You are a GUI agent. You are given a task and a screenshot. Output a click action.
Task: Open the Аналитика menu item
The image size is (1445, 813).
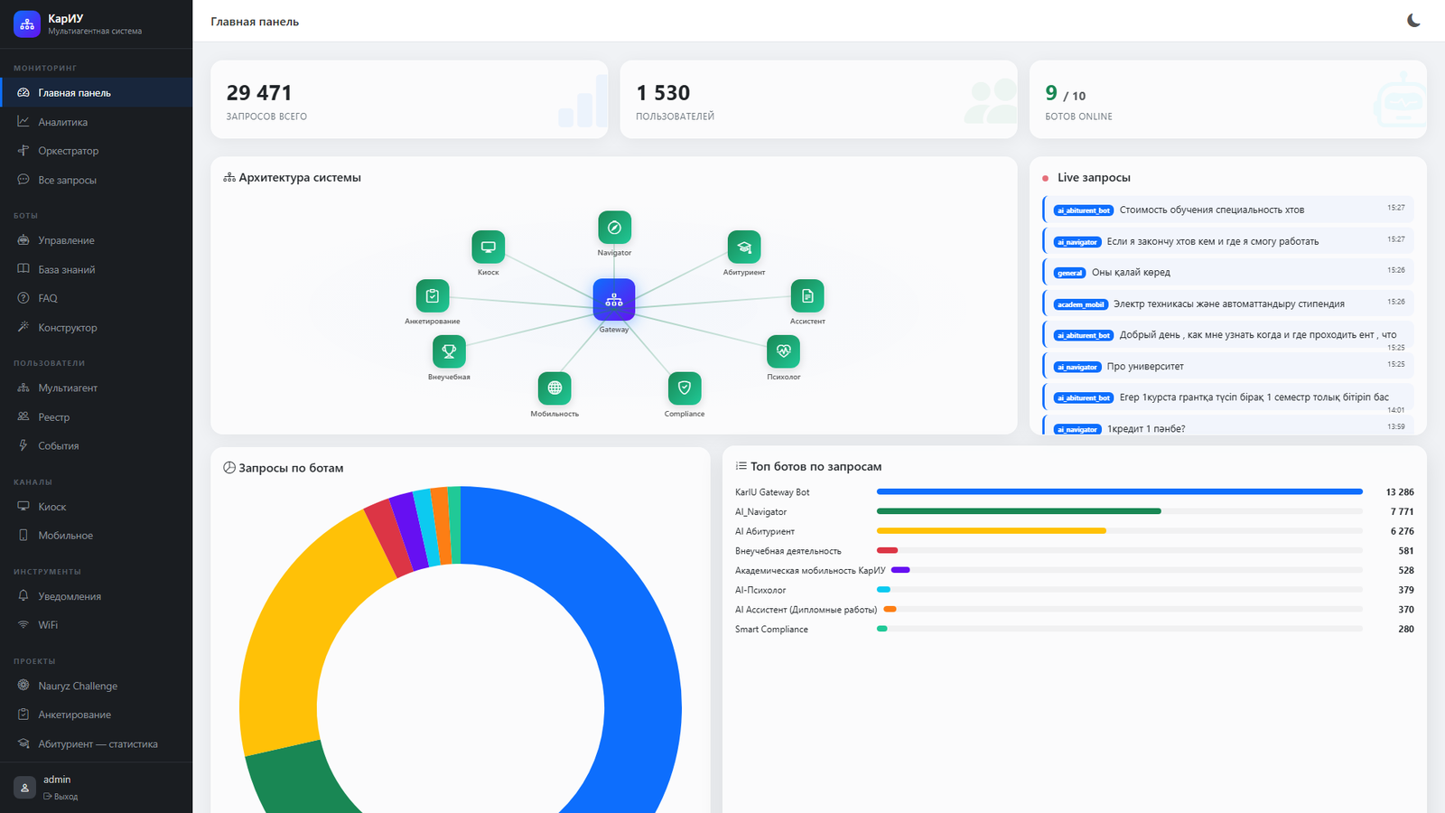[96, 122]
